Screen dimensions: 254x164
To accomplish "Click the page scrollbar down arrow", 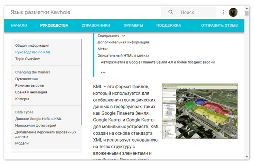I will pyautogui.click(x=247, y=157).
